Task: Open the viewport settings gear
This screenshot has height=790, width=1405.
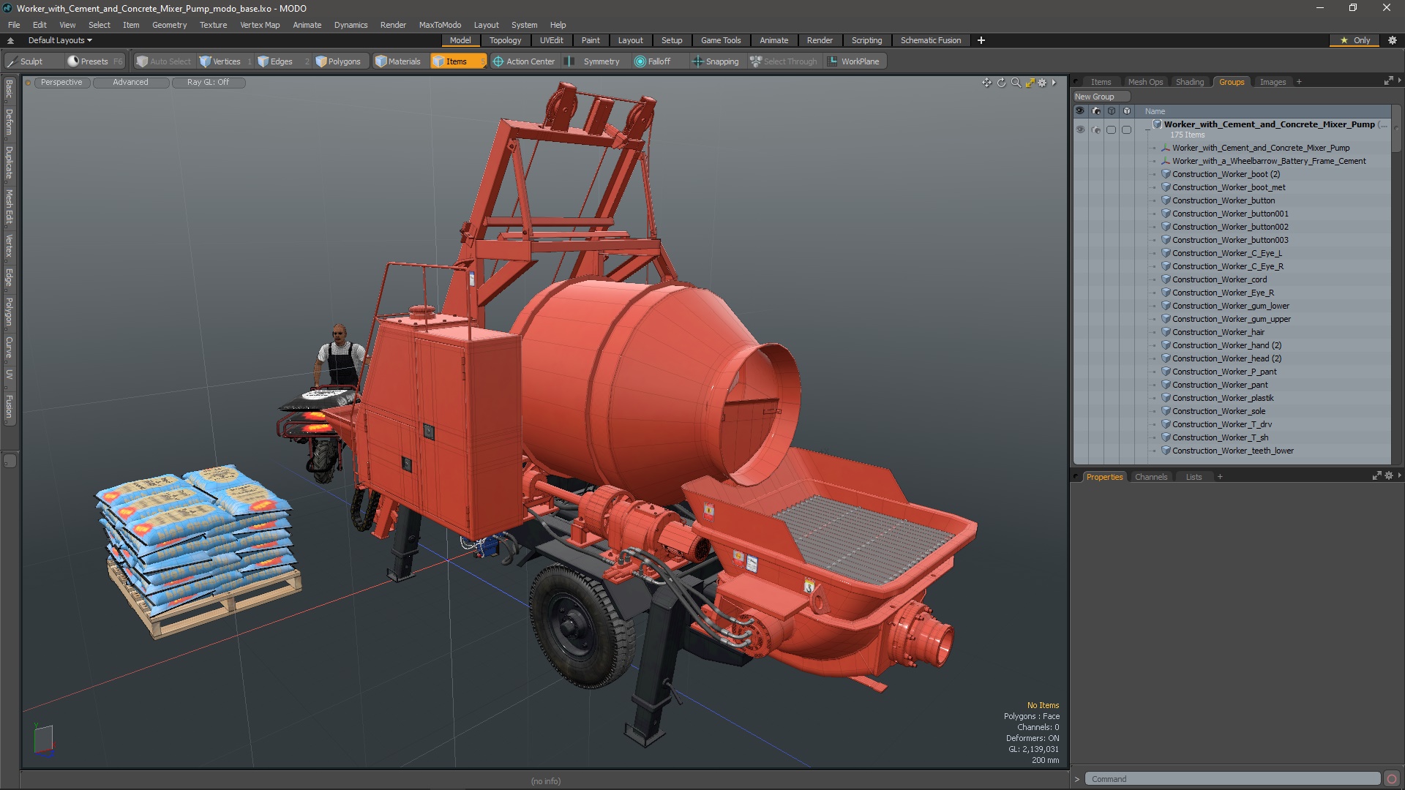Action: point(1042,83)
